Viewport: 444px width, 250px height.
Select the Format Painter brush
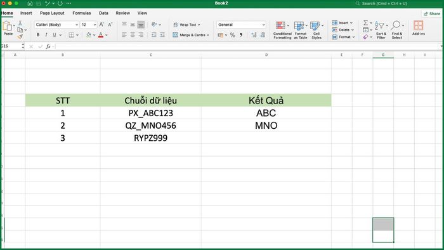20,37
